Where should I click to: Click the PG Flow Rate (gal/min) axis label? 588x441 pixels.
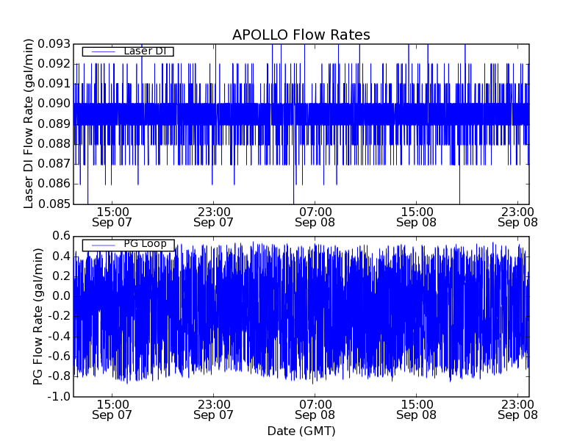[37, 317]
